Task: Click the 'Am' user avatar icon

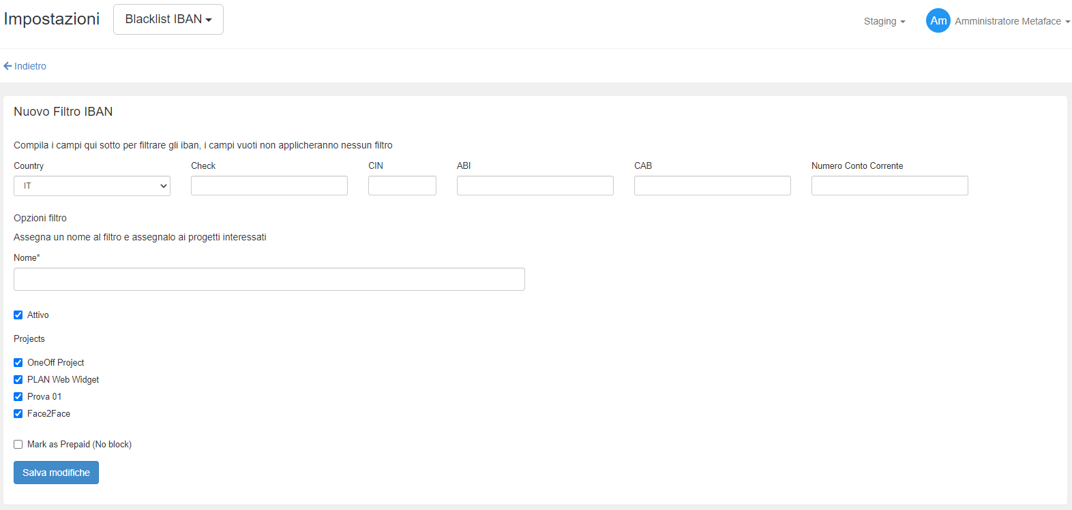Action: pos(938,20)
